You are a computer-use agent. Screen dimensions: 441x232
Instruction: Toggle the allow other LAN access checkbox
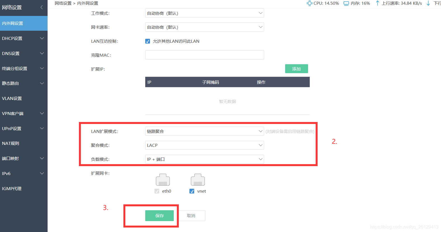point(147,41)
